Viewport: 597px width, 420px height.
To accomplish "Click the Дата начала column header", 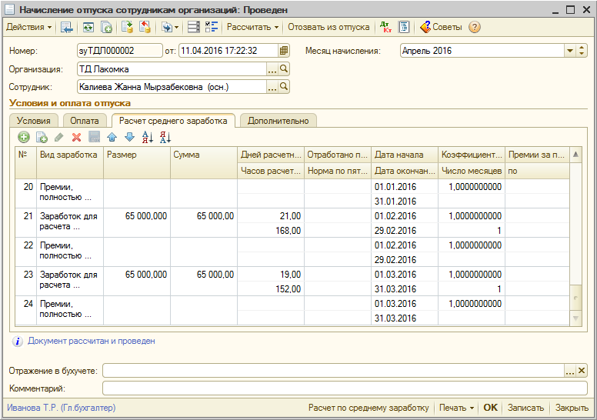I will [x=405, y=155].
